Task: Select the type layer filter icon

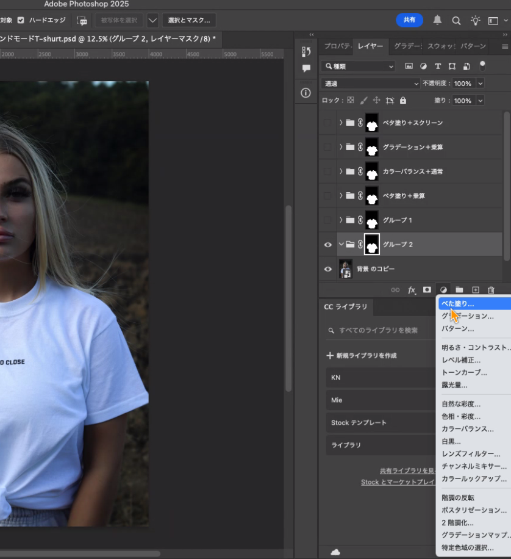Action: 437,66
